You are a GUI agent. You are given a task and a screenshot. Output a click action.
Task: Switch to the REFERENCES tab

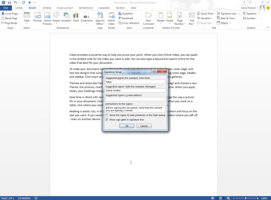[86, 8]
